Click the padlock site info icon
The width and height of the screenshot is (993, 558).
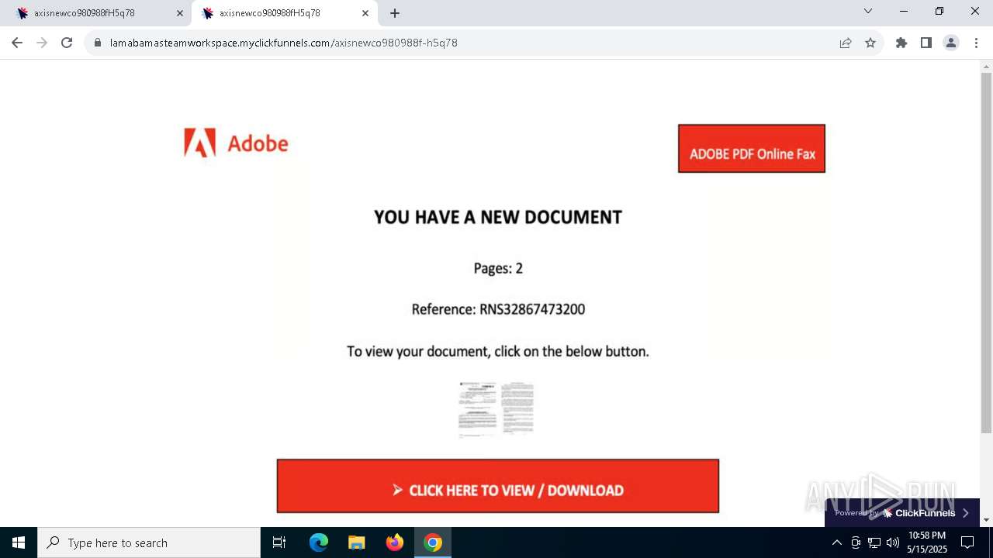[98, 43]
